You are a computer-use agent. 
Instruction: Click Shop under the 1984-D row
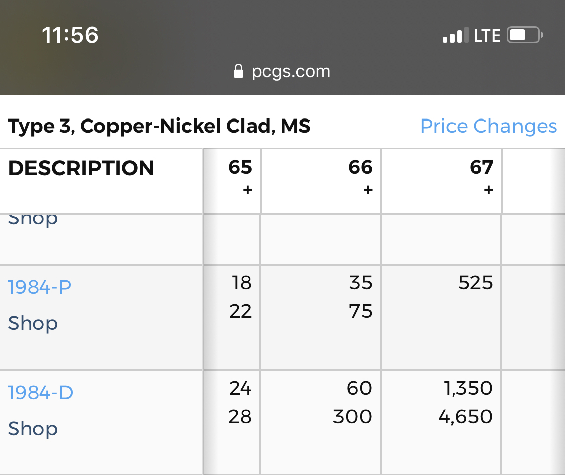33,429
